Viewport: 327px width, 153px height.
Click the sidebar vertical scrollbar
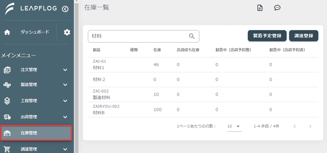76,76
